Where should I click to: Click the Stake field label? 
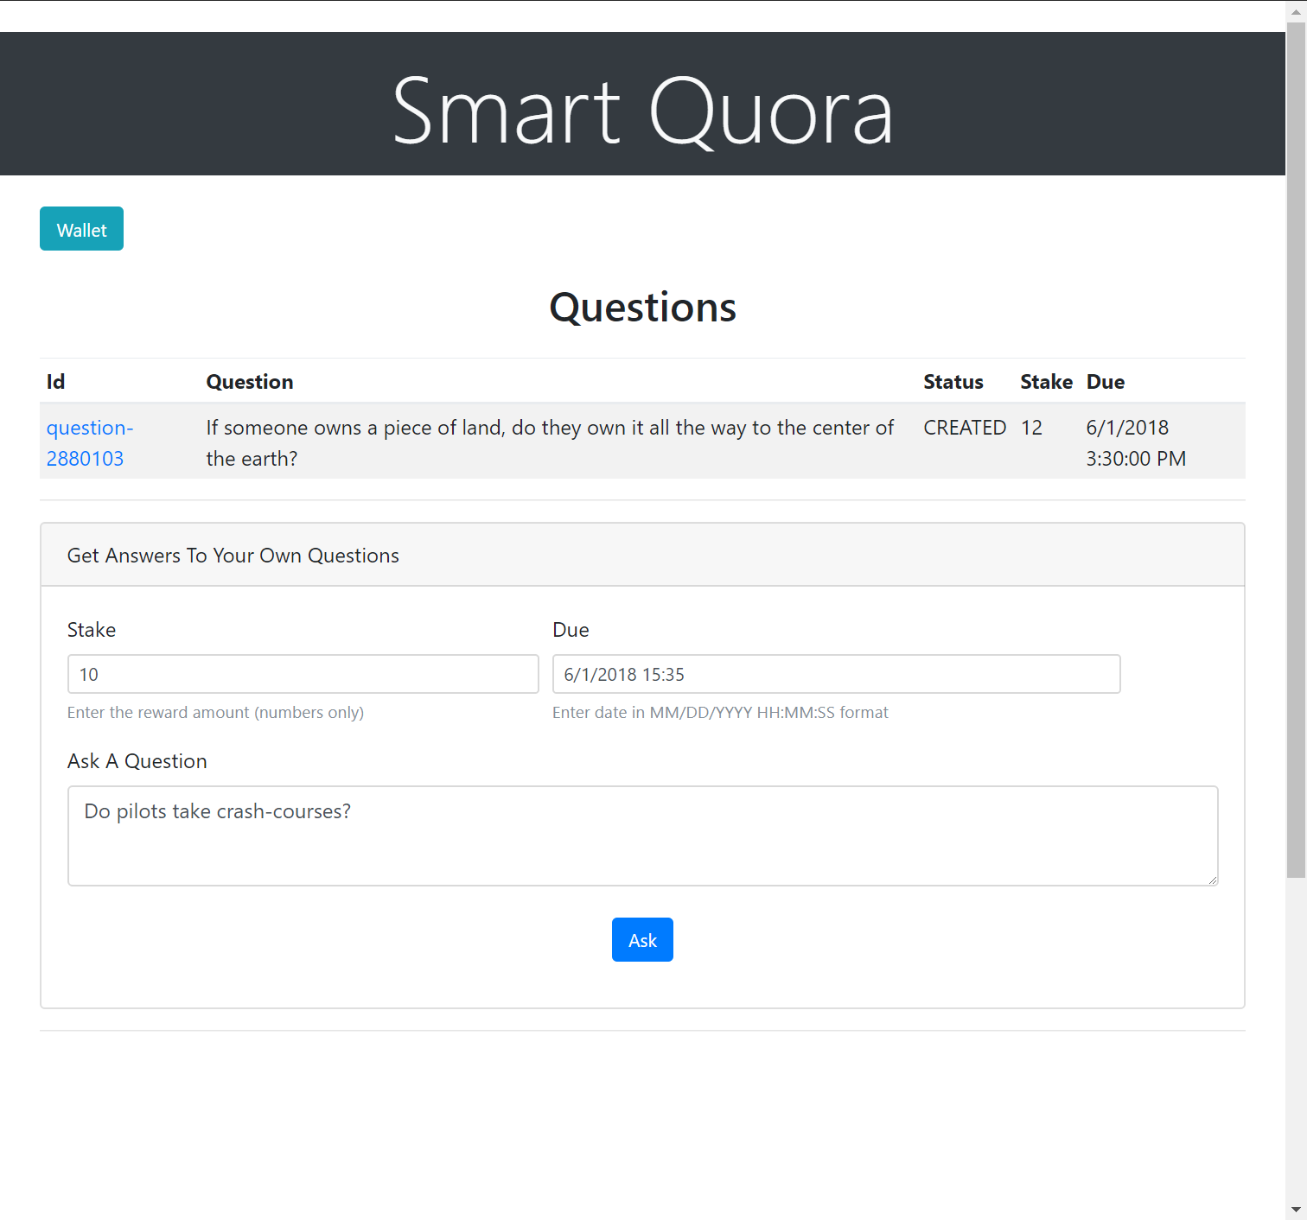(x=92, y=630)
